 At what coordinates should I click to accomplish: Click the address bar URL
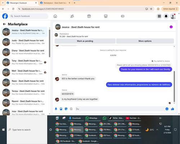43,9
